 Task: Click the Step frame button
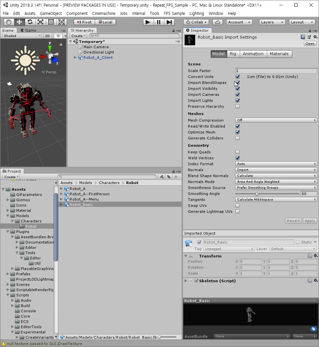pos(169,22)
